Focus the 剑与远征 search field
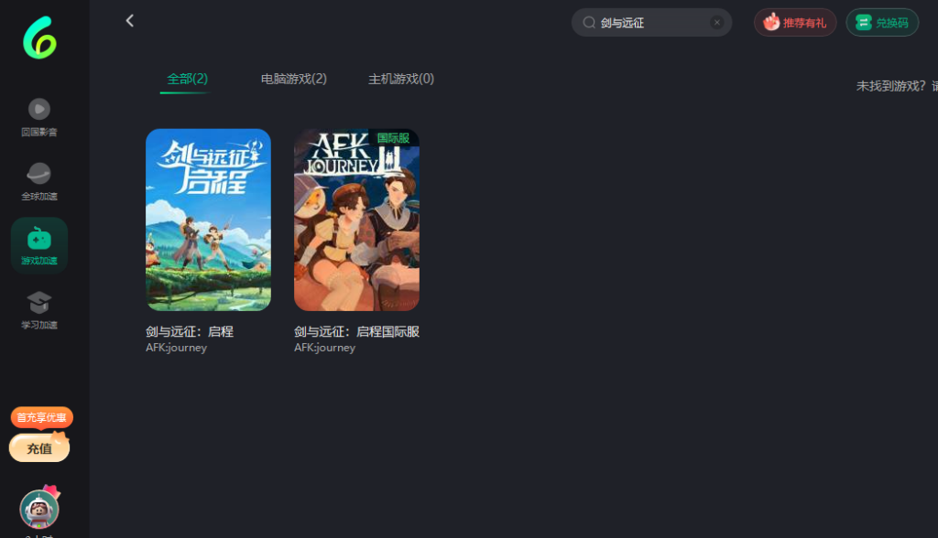 coord(652,23)
